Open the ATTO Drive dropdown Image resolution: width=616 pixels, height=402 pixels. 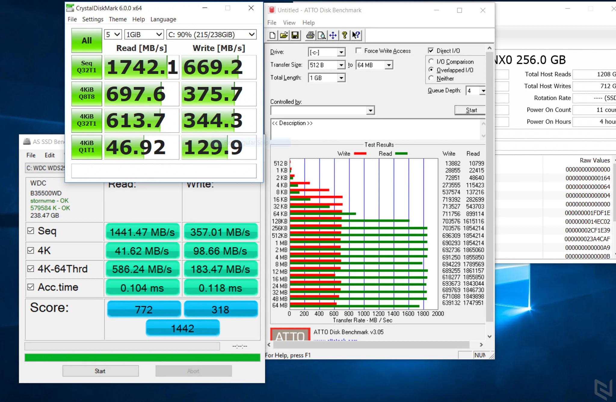[341, 52]
